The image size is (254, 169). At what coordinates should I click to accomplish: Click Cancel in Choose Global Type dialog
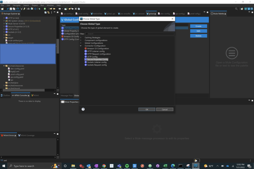pos(165,110)
